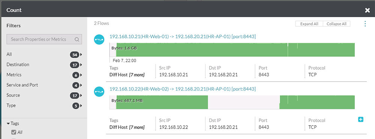Click the Search Properties or Metrics field
Viewport: 375px width, 139px height.
coord(44,40)
